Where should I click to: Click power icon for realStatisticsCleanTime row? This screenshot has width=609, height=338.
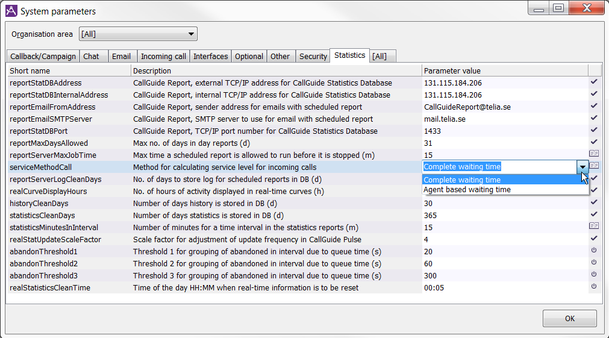[594, 287]
